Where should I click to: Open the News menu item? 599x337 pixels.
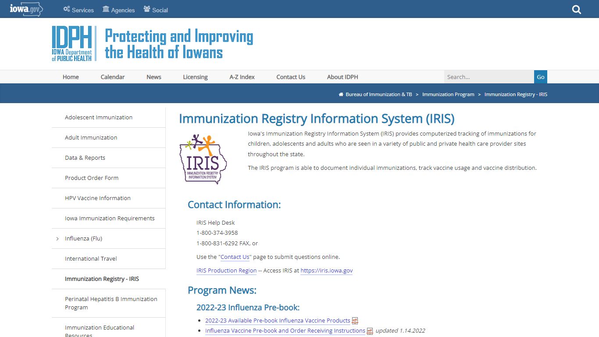click(x=154, y=77)
